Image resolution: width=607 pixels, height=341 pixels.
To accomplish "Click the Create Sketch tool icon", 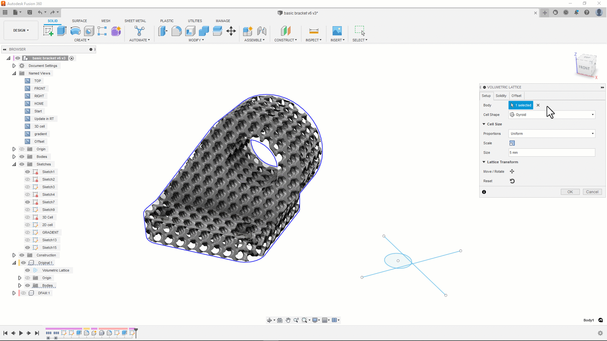I will (48, 31).
